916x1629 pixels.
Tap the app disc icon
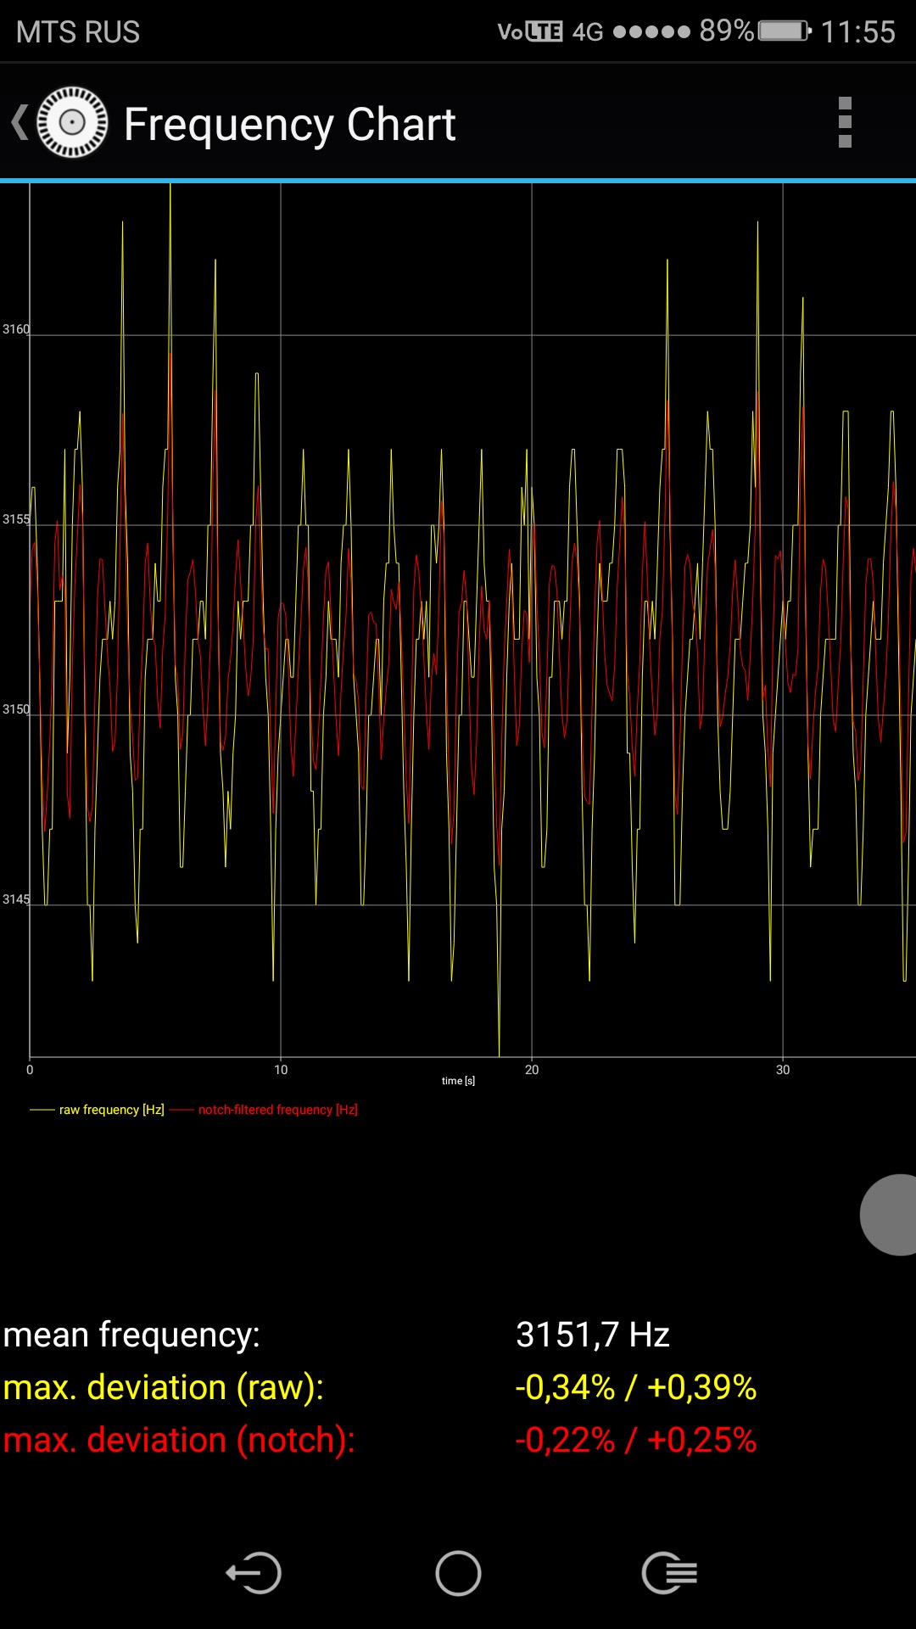click(73, 123)
